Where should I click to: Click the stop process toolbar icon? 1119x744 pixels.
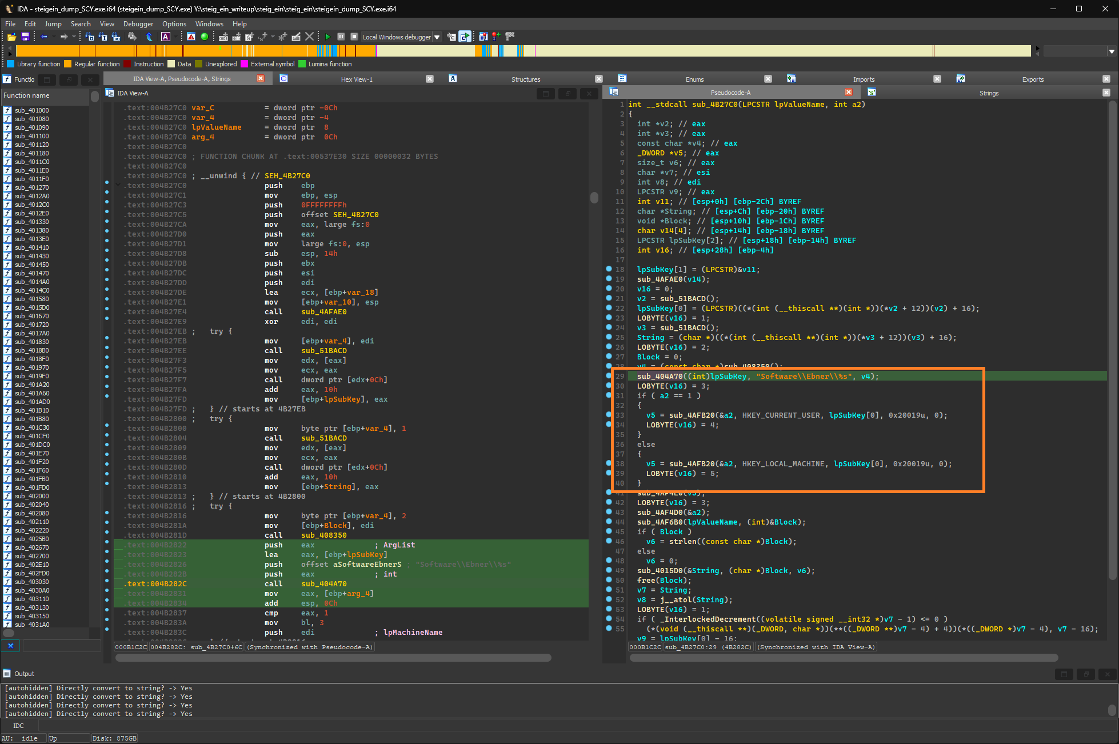(x=354, y=37)
